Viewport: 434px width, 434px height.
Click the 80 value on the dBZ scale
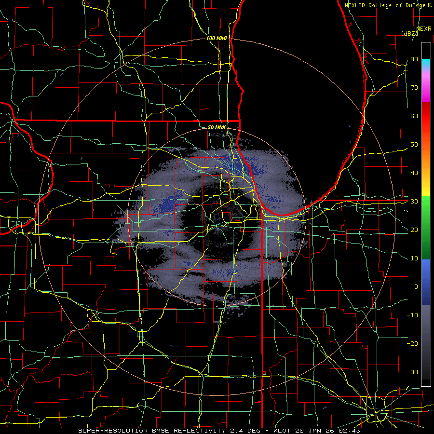(414, 59)
